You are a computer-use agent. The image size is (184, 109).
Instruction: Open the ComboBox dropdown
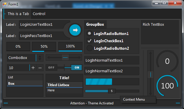coord(25,58)
